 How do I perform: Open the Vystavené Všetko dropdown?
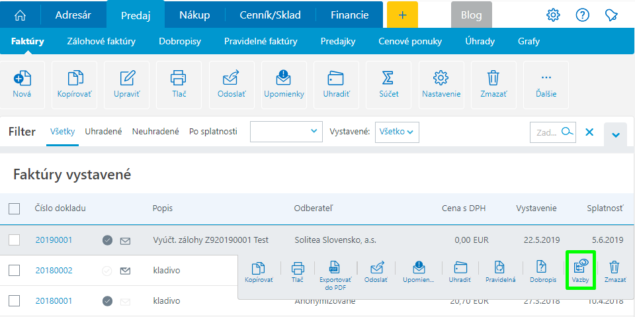pos(397,132)
